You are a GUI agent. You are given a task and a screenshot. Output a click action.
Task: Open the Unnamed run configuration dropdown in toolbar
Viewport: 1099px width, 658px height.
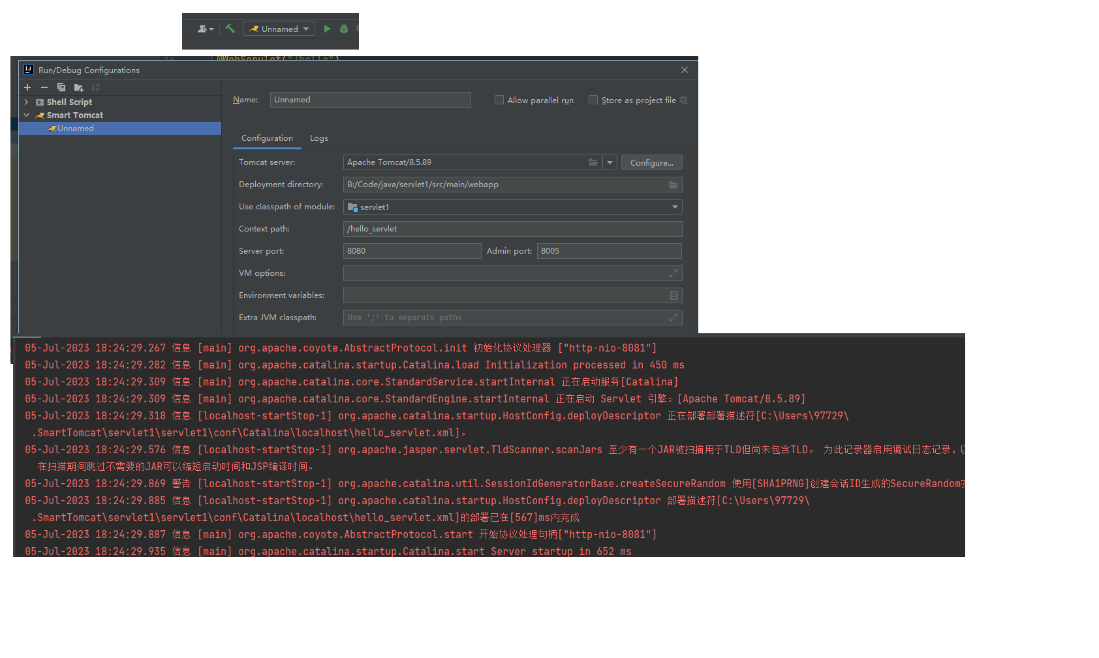[279, 29]
